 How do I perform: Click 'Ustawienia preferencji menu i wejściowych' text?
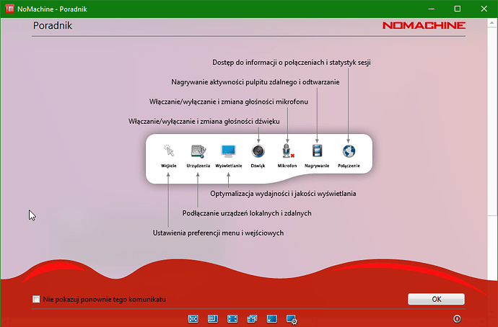(218, 233)
